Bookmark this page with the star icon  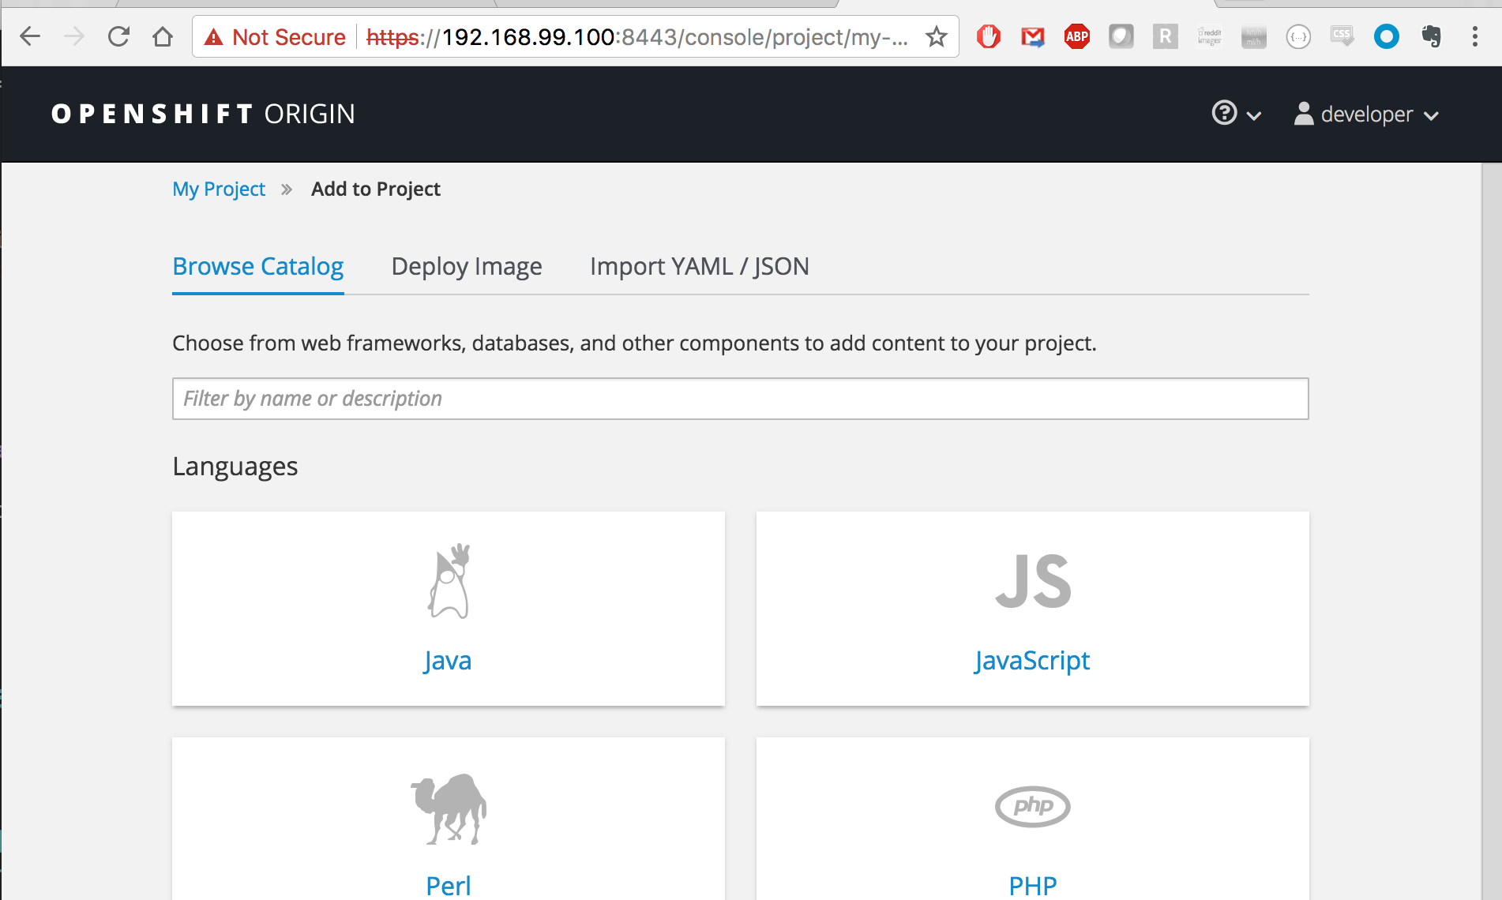click(x=937, y=36)
